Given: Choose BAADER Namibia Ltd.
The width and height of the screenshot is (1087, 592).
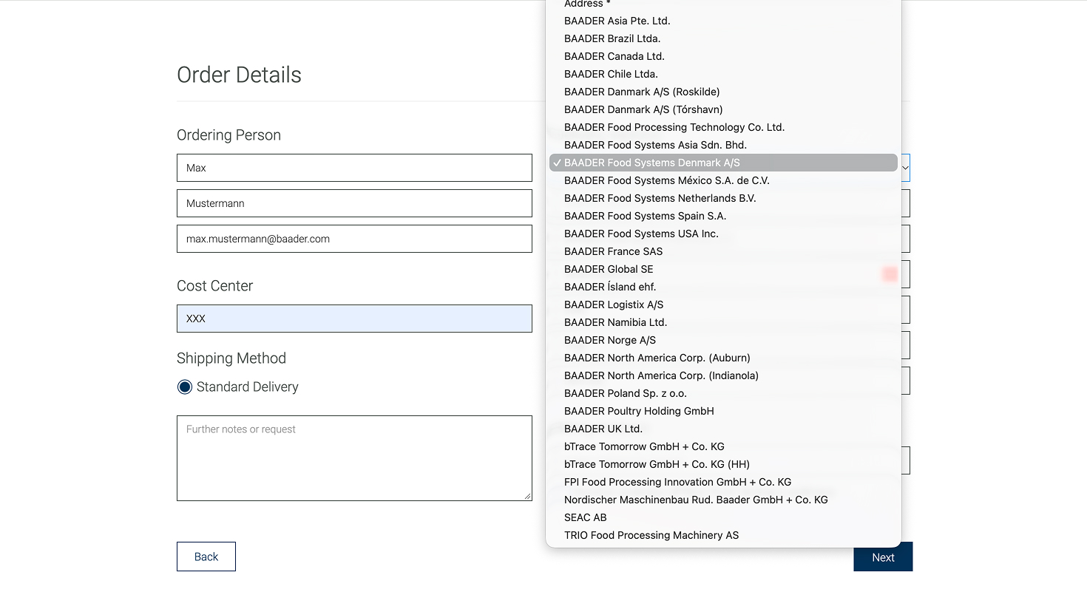Looking at the screenshot, I should [723, 322].
